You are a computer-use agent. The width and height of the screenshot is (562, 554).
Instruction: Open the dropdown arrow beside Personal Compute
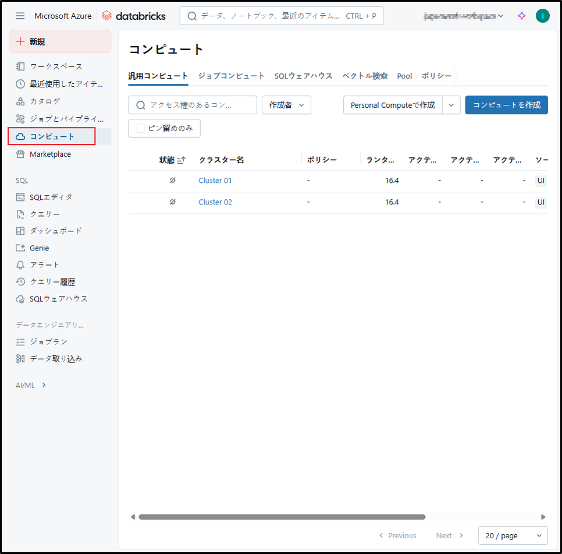451,105
